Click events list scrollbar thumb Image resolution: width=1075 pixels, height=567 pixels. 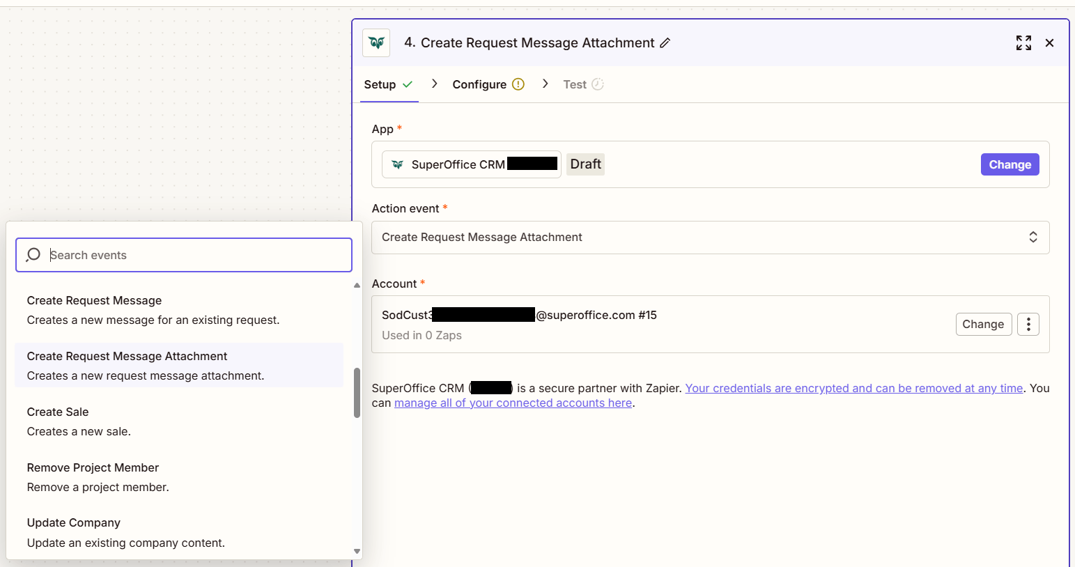[x=357, y=393]
